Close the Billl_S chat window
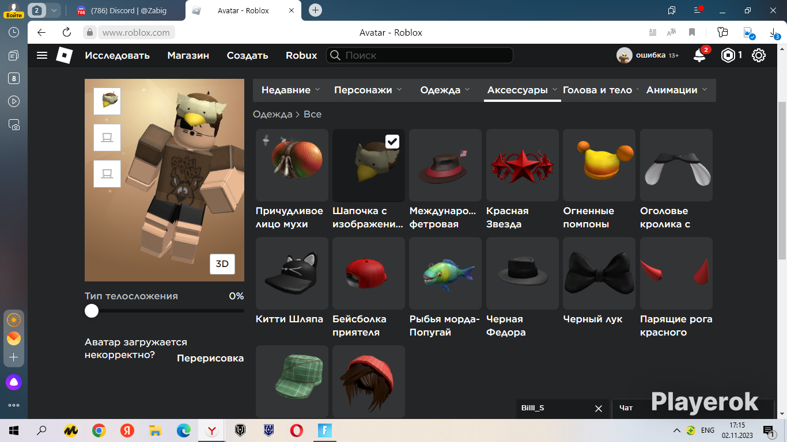 (598, 409)
